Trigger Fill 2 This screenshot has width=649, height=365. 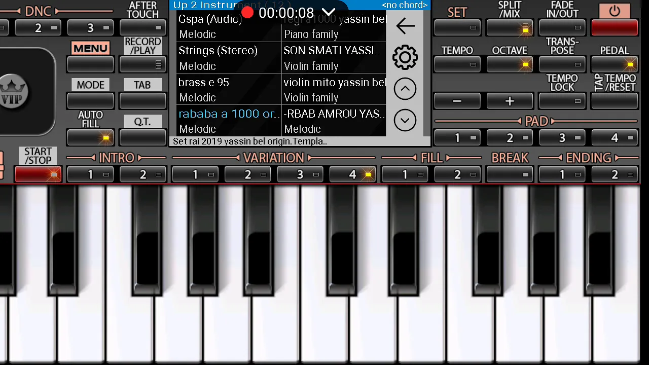pyautogui.click(x=457, y=174)
